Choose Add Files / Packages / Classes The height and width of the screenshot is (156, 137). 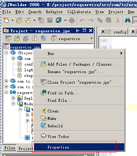pyautogui.click(x=79, y=64)
